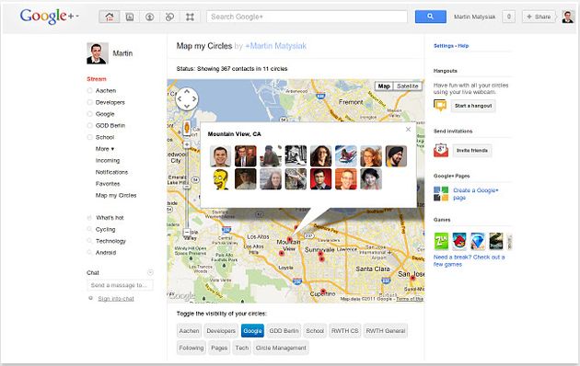Click the San Jose red map marker

coord(412,278)
